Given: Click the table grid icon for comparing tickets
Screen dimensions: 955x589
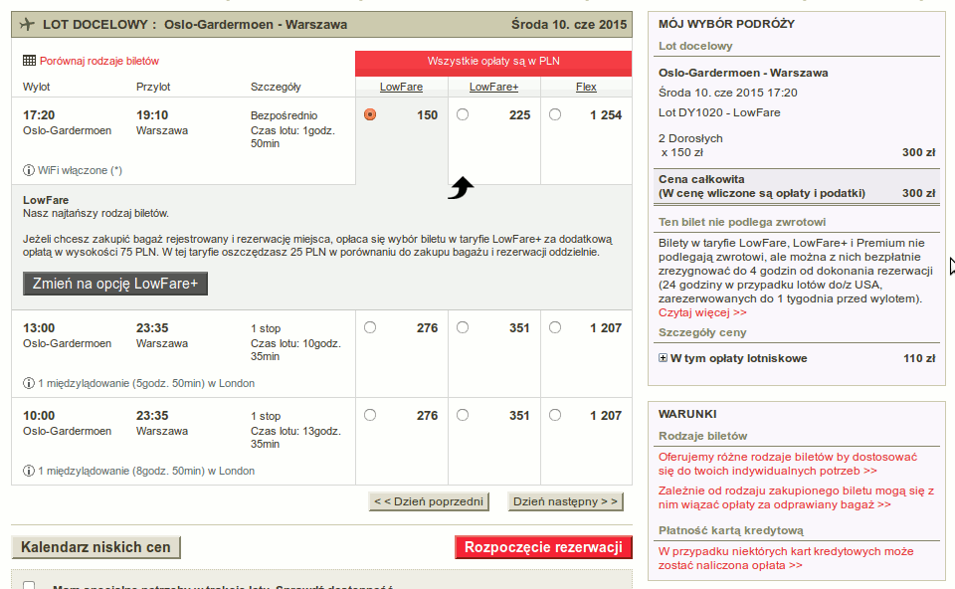Looking at the screenshot, I should point(29,61).
